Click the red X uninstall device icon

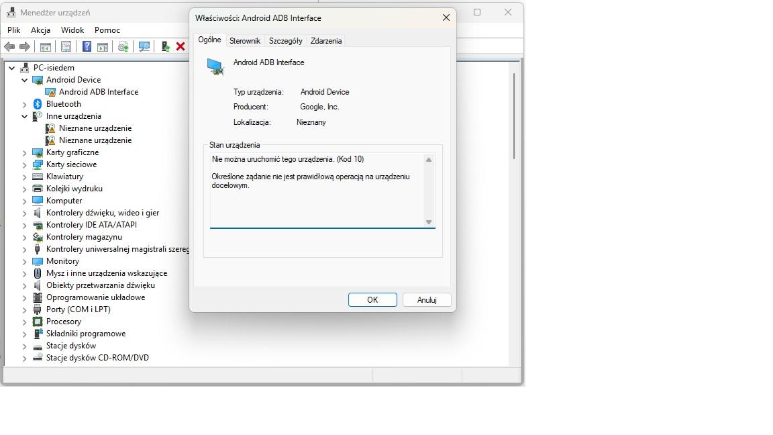(x=181, y=46)
